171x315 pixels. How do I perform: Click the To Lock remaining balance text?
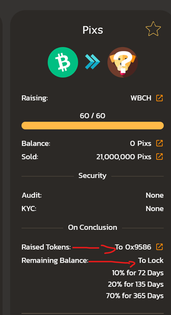[151, 260]
